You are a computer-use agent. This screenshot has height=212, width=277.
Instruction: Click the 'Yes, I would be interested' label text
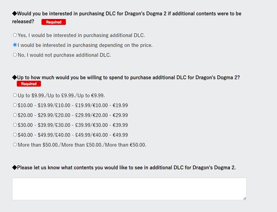(81, 35)
